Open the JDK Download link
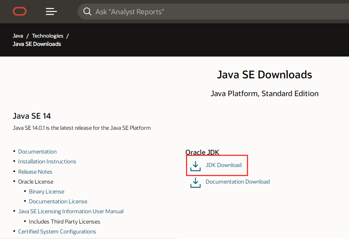349x239 pixels. (224, 165)
